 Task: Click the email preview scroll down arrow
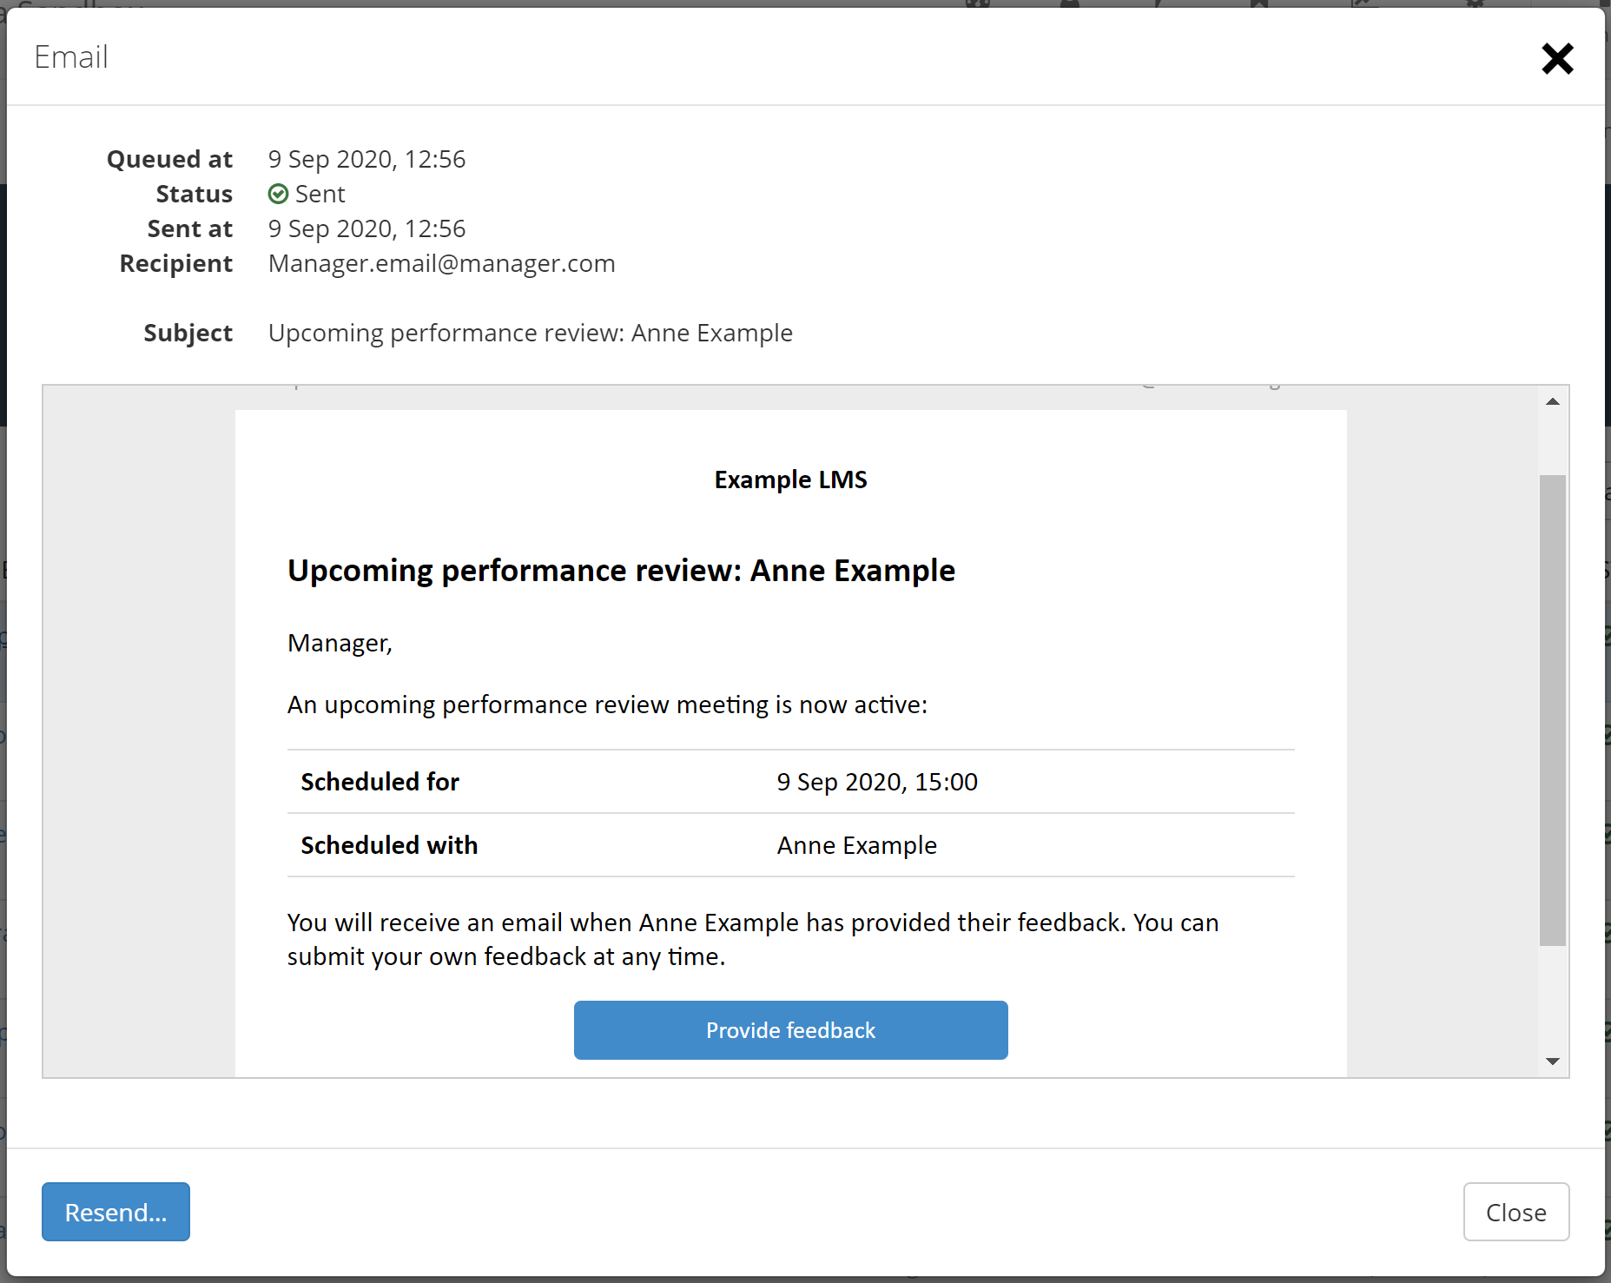click(1553, 1061)
